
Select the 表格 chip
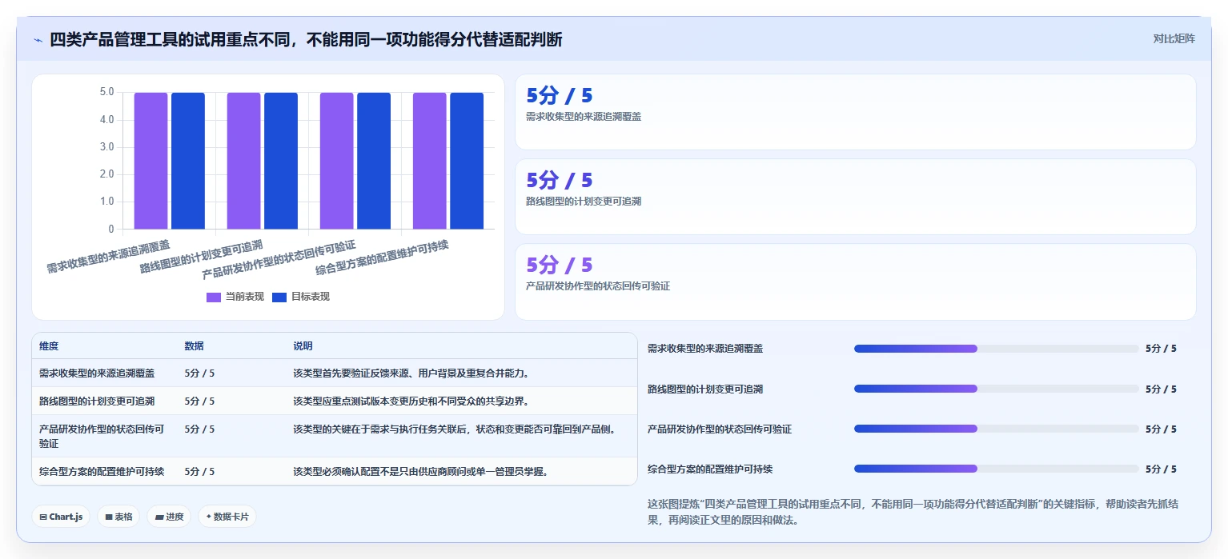(x=118, y=517)
